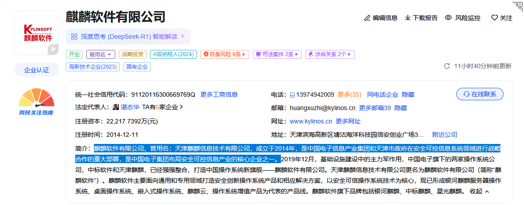Click the DeepSeek atom icon
This screenshot has width=524, height=205.
(74, 37)
